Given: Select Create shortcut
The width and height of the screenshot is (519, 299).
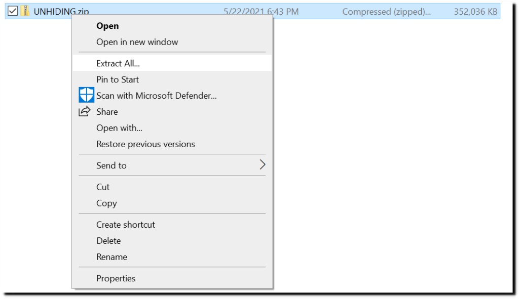Looking at the screenshot, I should point(172,225).
